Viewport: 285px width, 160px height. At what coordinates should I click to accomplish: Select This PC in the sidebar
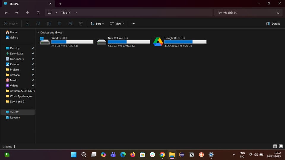pyautogui.click(x=18, y=112)
